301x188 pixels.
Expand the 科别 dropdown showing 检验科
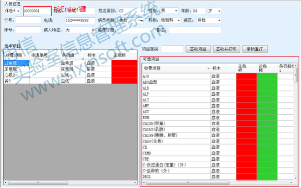pos(178,20)
